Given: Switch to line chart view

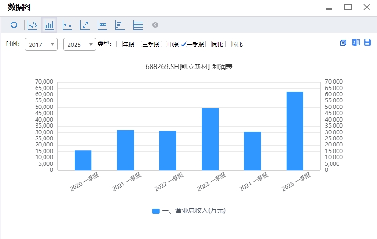Looking at the screenshot, I should [32, 25].
